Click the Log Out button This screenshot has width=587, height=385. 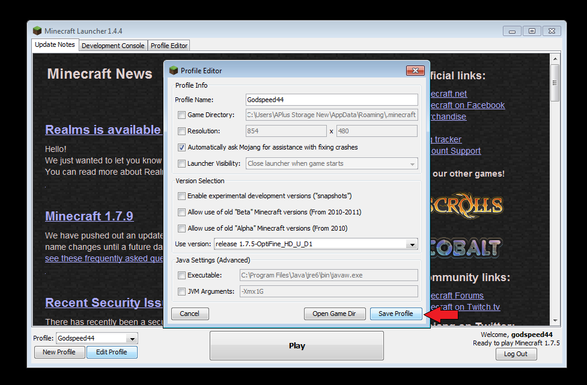(516, 354)
